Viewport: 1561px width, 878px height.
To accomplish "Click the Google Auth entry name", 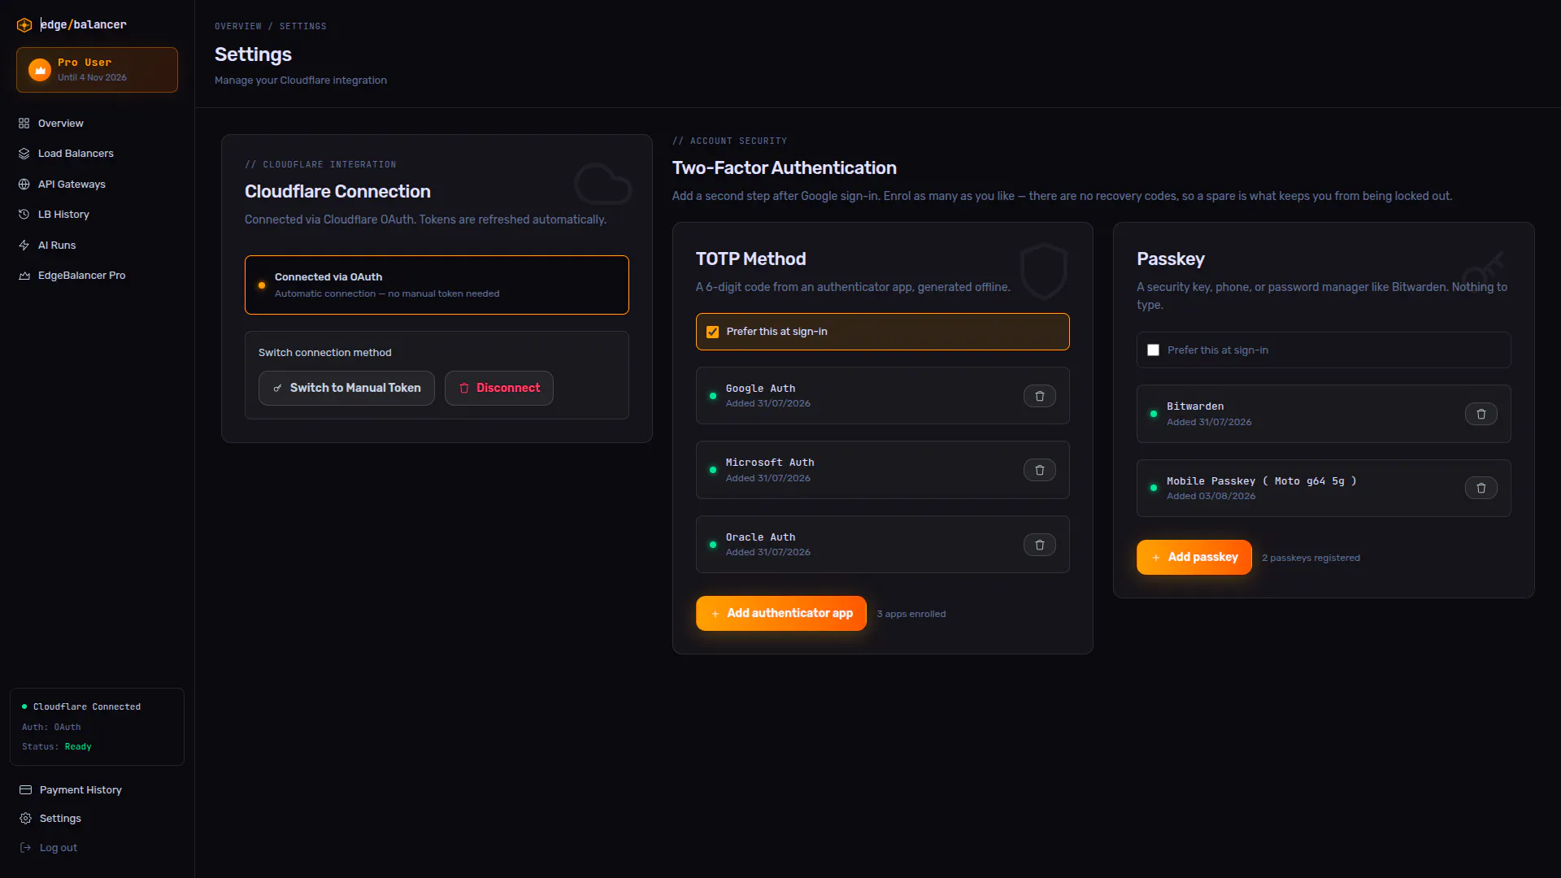I will [760, 389].
